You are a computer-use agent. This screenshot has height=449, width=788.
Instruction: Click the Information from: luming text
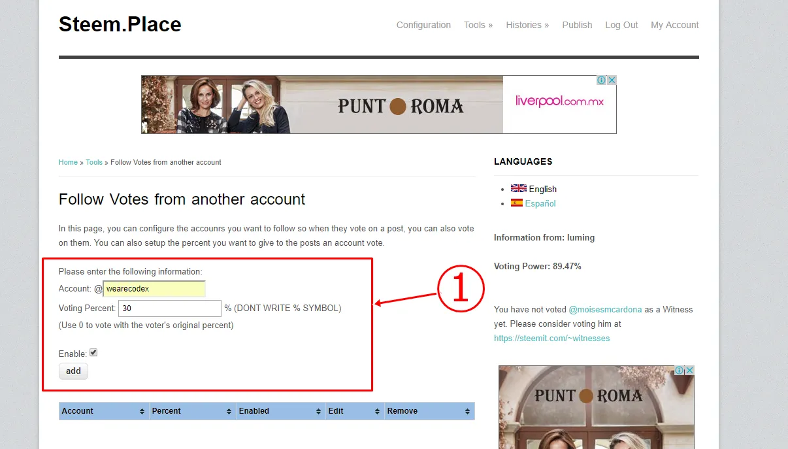coord(544,238)
